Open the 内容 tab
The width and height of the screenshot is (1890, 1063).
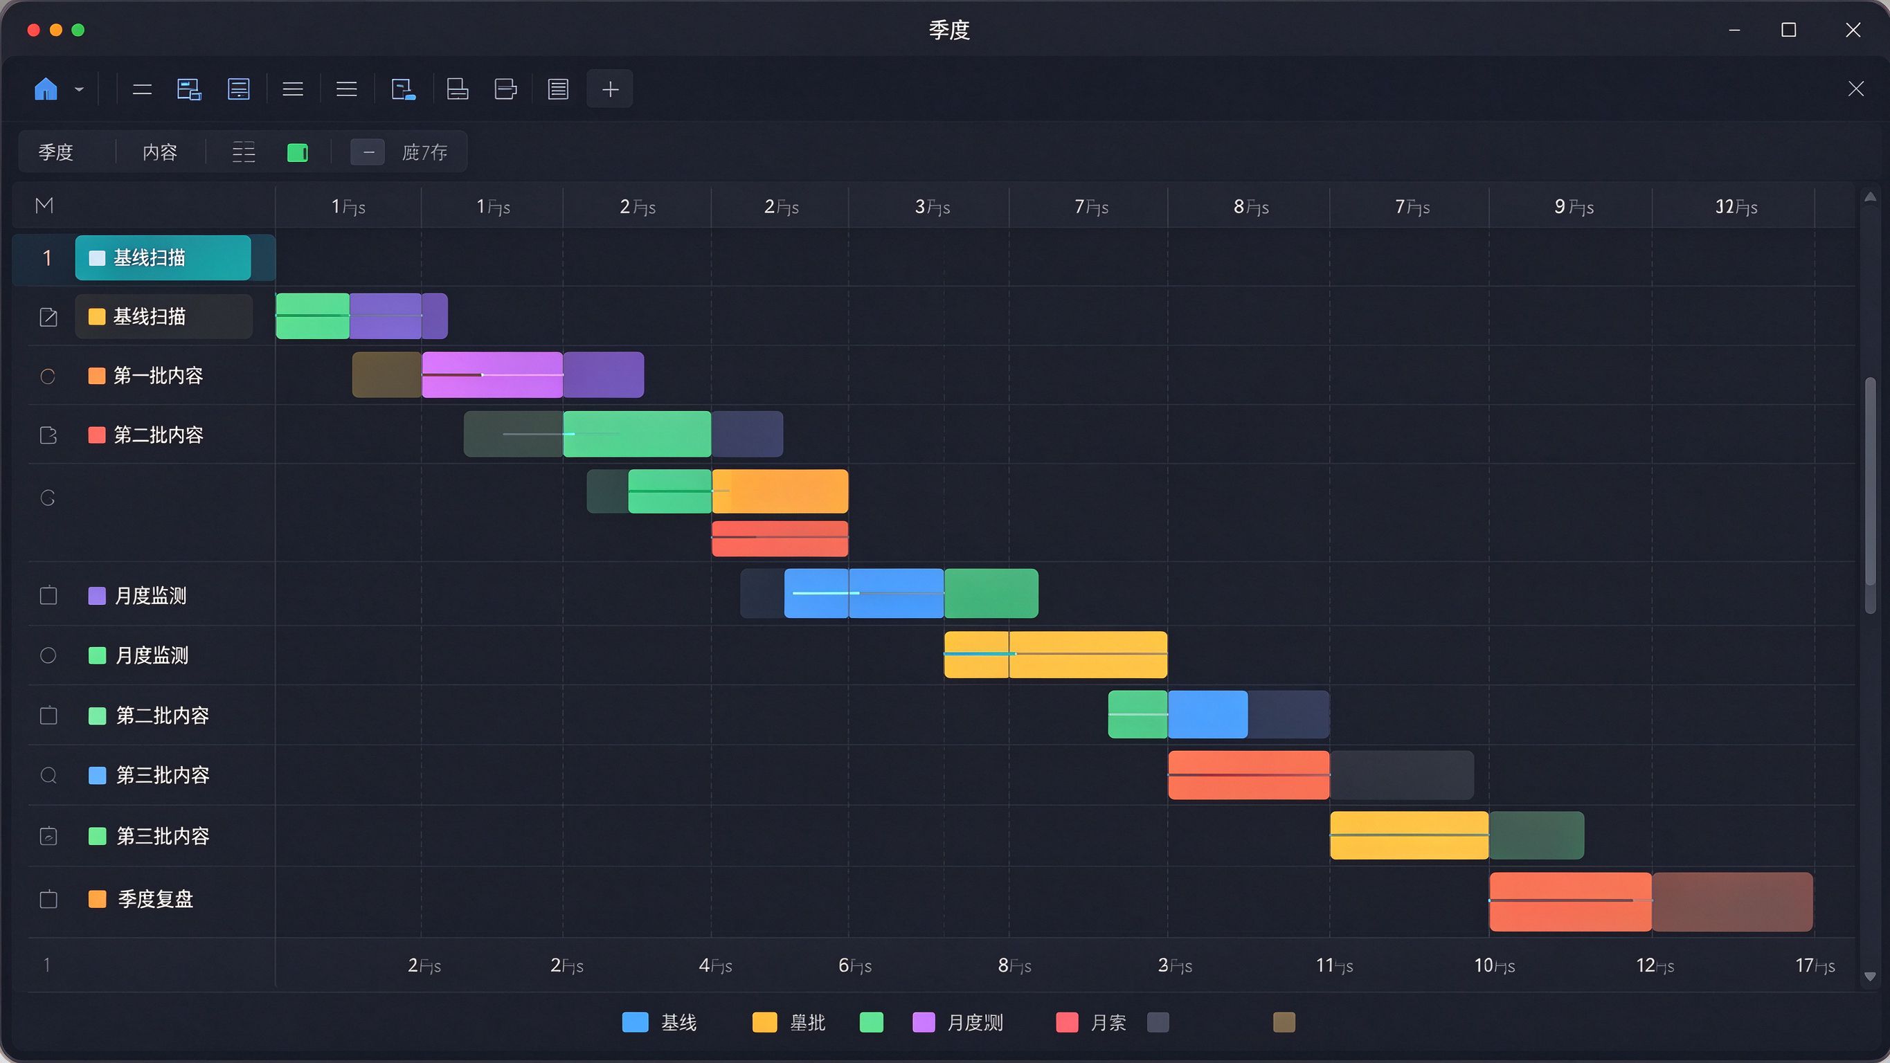pos(160,152)
